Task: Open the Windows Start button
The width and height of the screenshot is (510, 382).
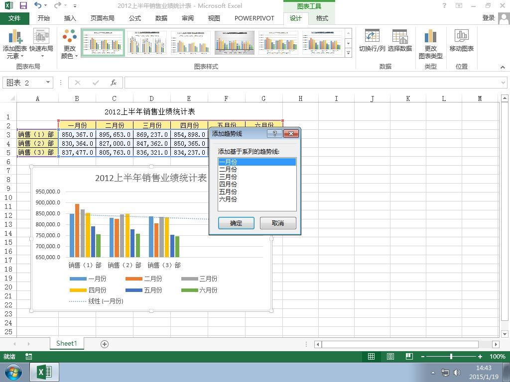Action: pos(13,372)
